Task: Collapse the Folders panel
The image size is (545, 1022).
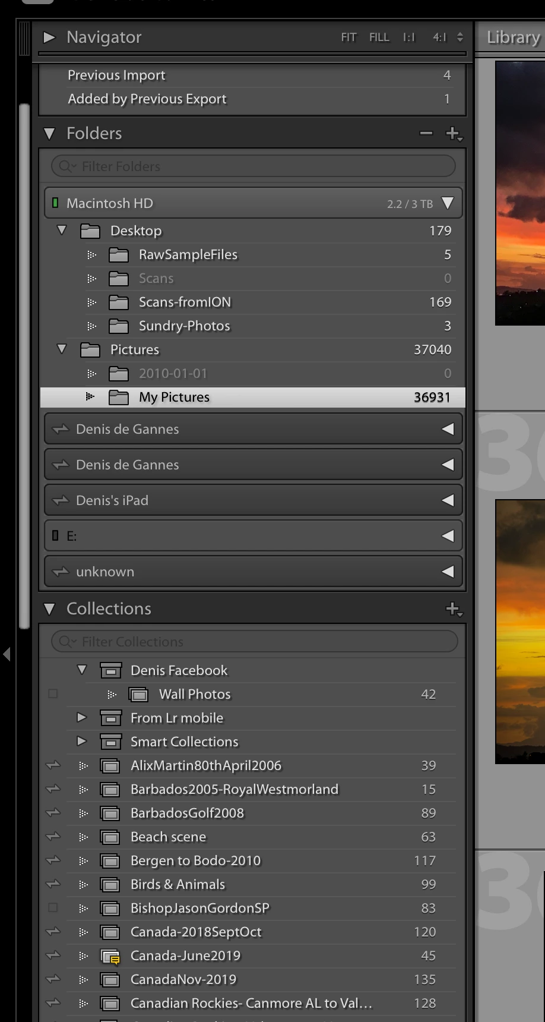Action: (x=49, y=134)
